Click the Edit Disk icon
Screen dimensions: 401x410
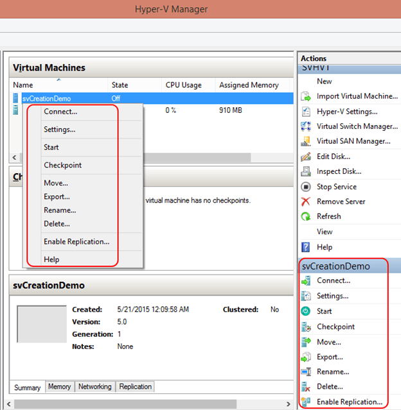click(306, 157)
